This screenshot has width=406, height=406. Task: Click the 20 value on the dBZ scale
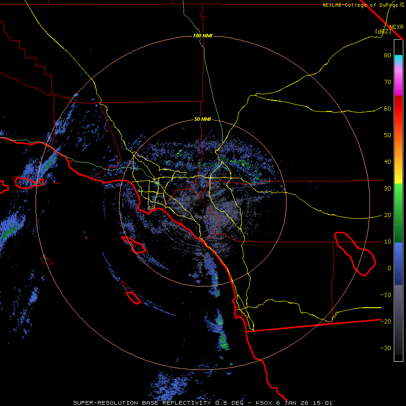click(388, 215)
